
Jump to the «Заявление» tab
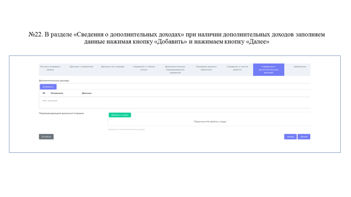pos(300,67)
